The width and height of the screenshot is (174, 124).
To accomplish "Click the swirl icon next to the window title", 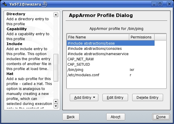I will click(44, 4).
